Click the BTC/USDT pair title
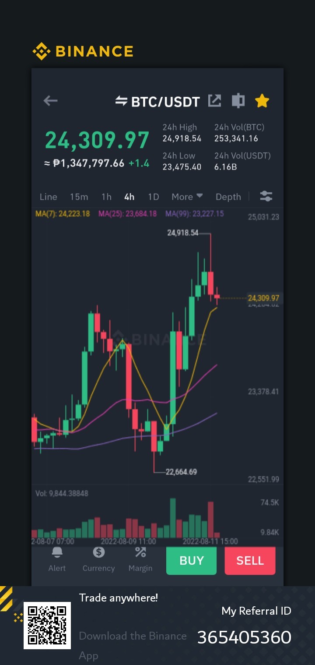 [165, 102]
